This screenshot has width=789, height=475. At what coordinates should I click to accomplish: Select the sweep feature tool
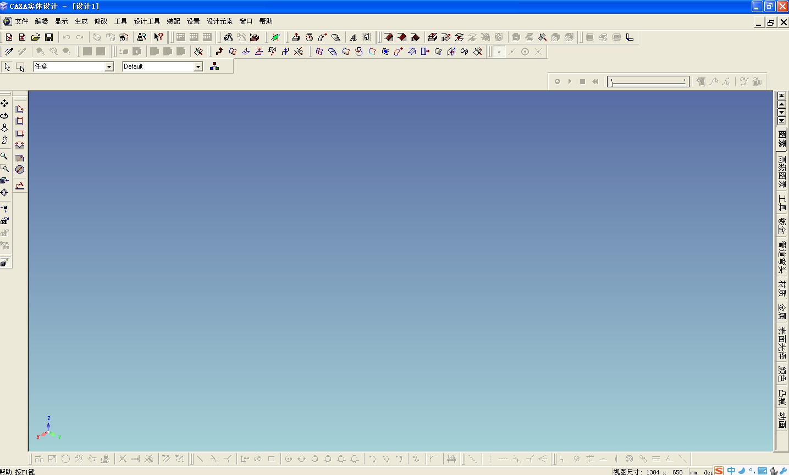click(322, 37)
